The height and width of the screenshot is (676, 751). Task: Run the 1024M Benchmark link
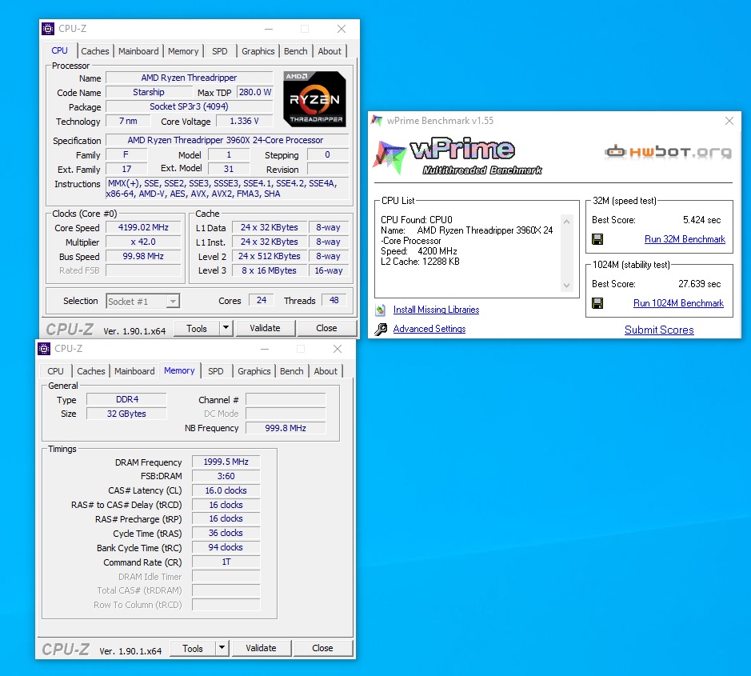point(679,303)
